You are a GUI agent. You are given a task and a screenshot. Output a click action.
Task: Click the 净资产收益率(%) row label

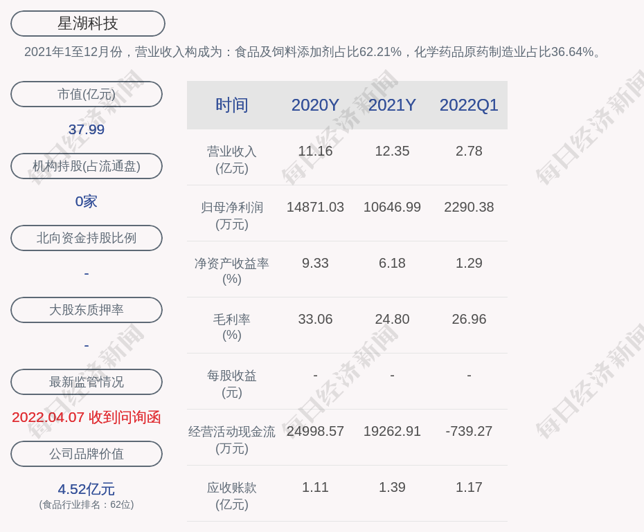232,271
